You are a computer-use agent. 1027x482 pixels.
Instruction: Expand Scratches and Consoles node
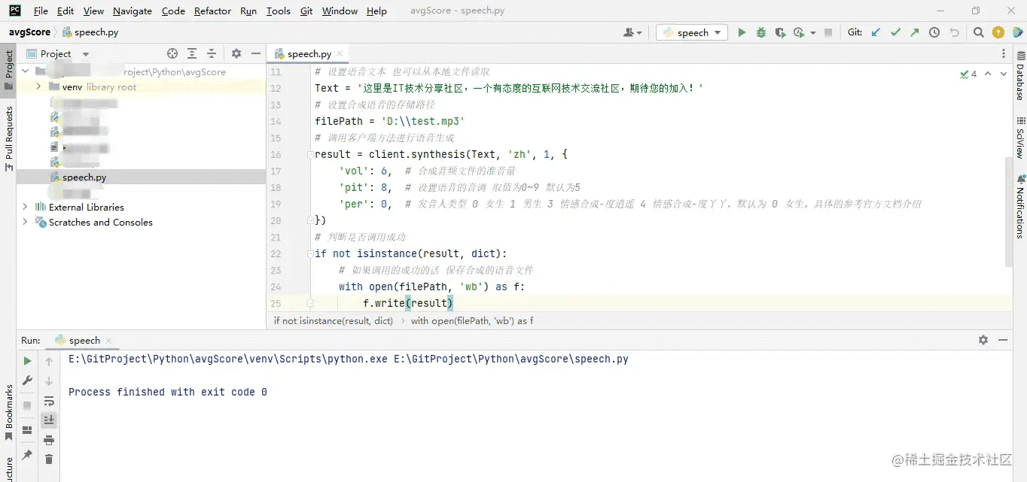(x=25, y=222)
